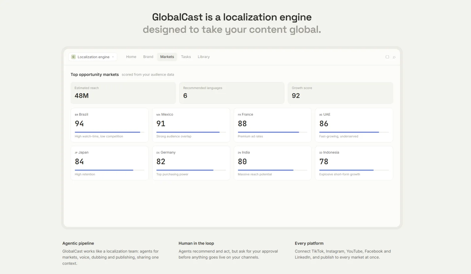Click "scored from your audience data" text
471x274 pixels.
tap(148, 74)
